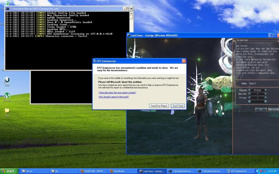Click the Don't Send button
The height and width of the screenshot is (174, 279).
click(x=178, y=106)
